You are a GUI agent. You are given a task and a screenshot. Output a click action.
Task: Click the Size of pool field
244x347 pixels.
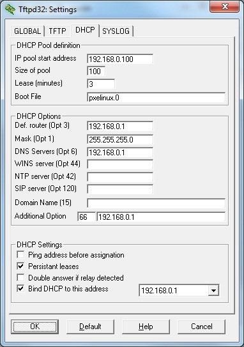point(96,72)
